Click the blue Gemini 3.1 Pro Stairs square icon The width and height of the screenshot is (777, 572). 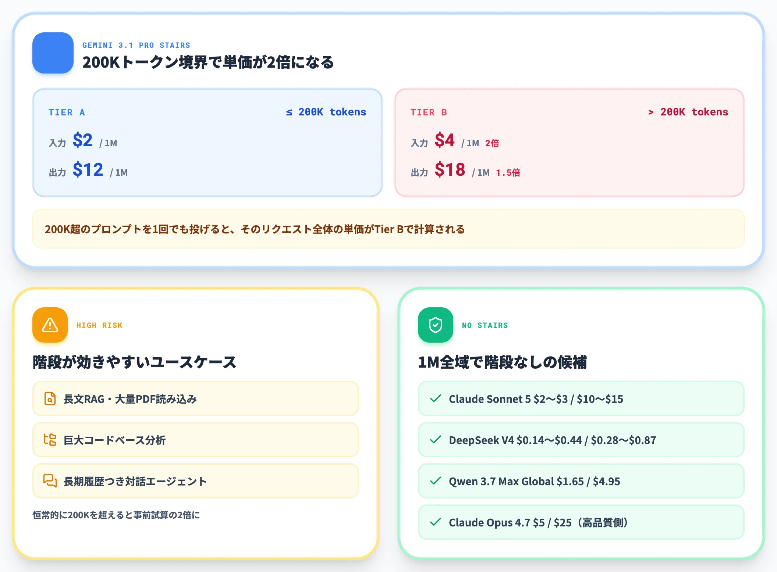tap(53, 53)
